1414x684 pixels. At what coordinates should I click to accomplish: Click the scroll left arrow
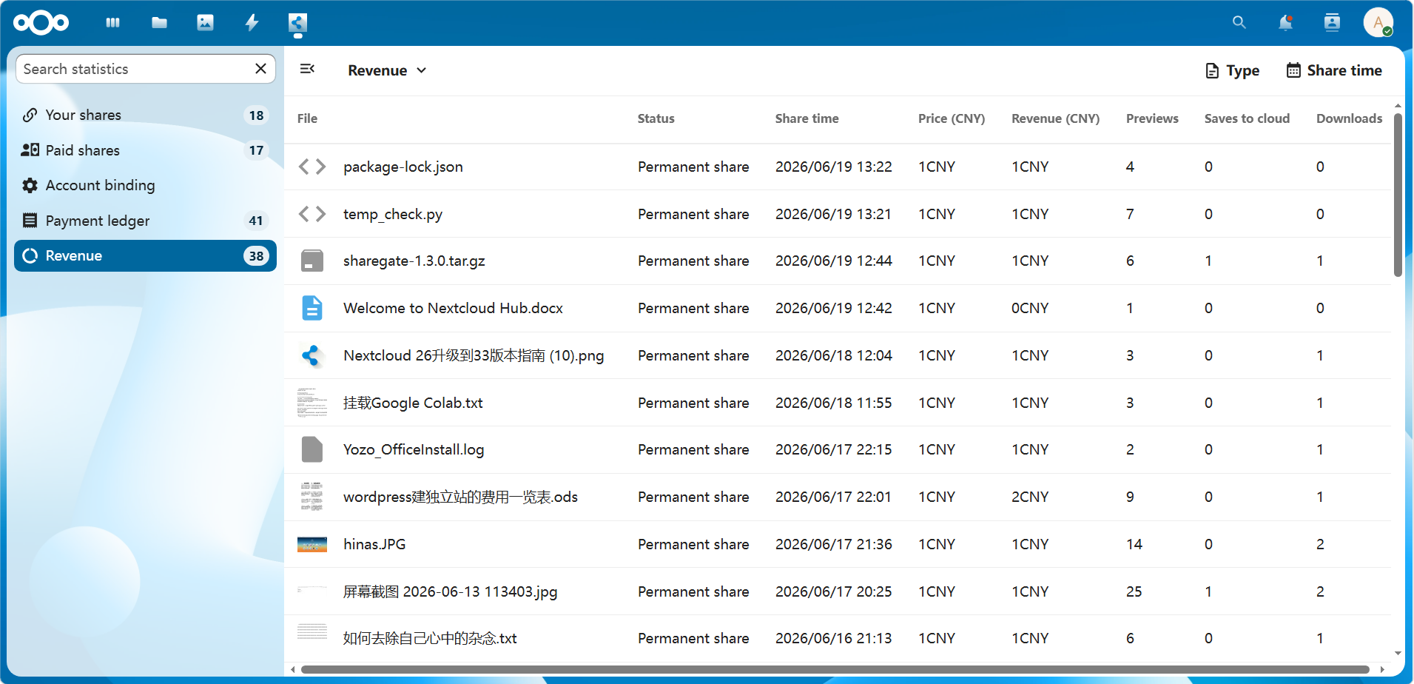pyautogui.click(x=293, y=669)
